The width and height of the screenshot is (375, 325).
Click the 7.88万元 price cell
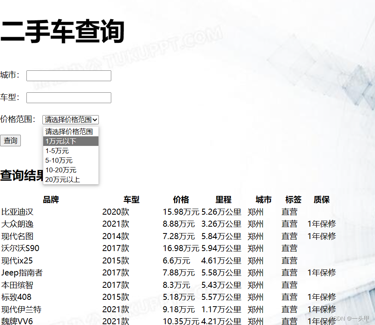point(179,273)
